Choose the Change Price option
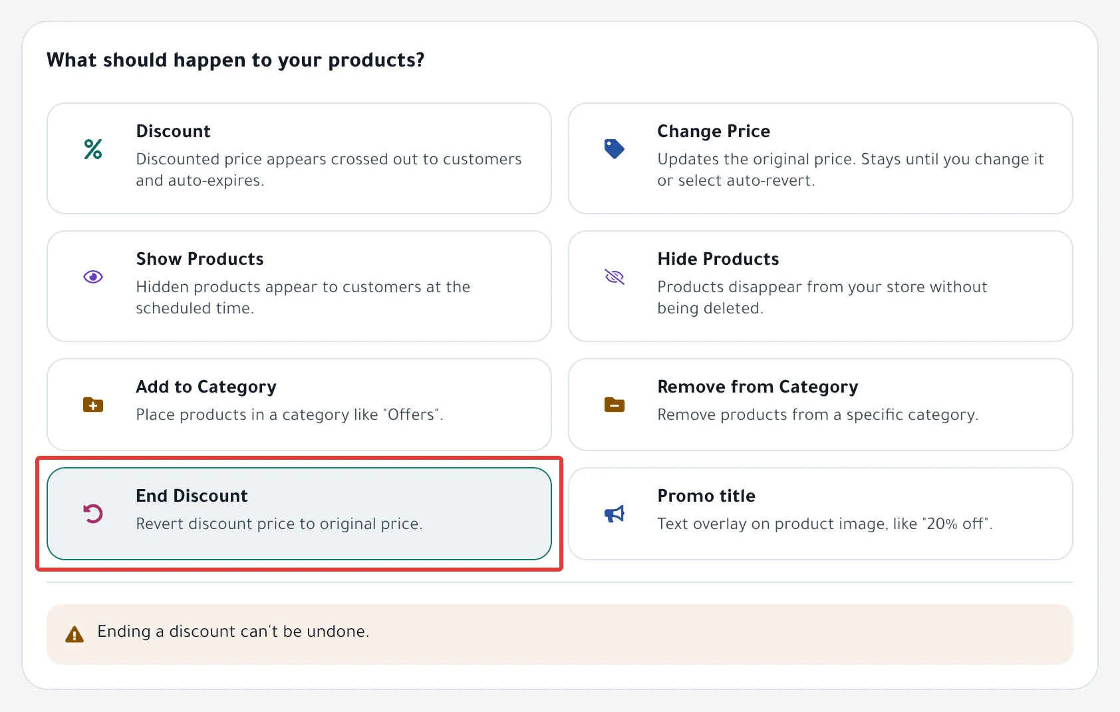This screenshot has width=1120, height=712. tap(821, 158)
